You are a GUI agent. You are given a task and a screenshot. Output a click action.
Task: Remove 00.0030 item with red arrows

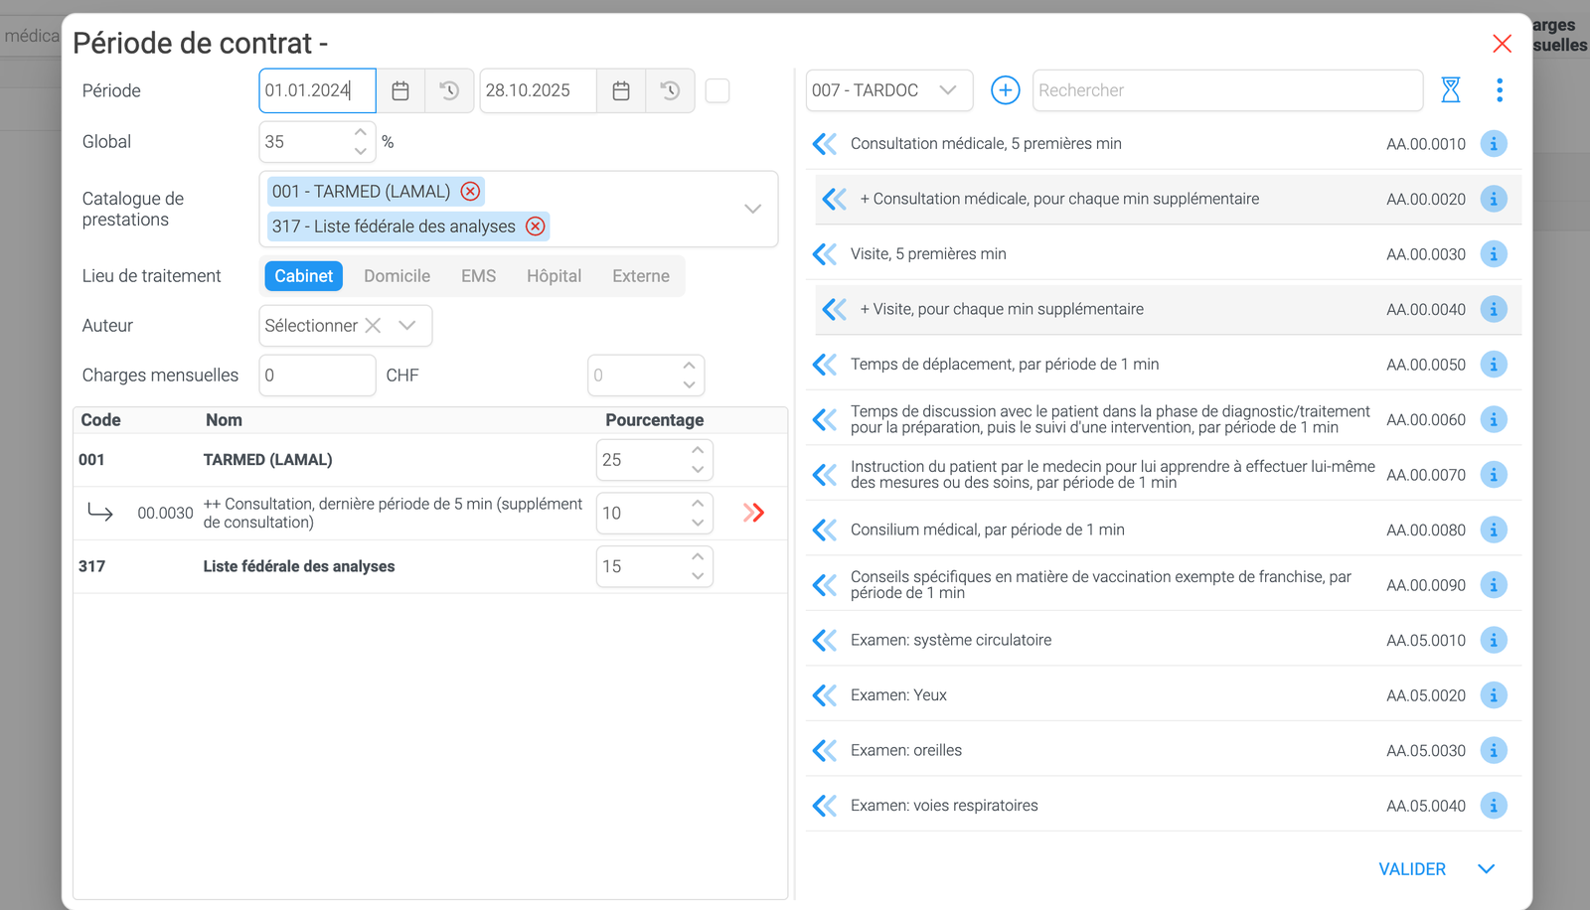click(x=754, y=513)
